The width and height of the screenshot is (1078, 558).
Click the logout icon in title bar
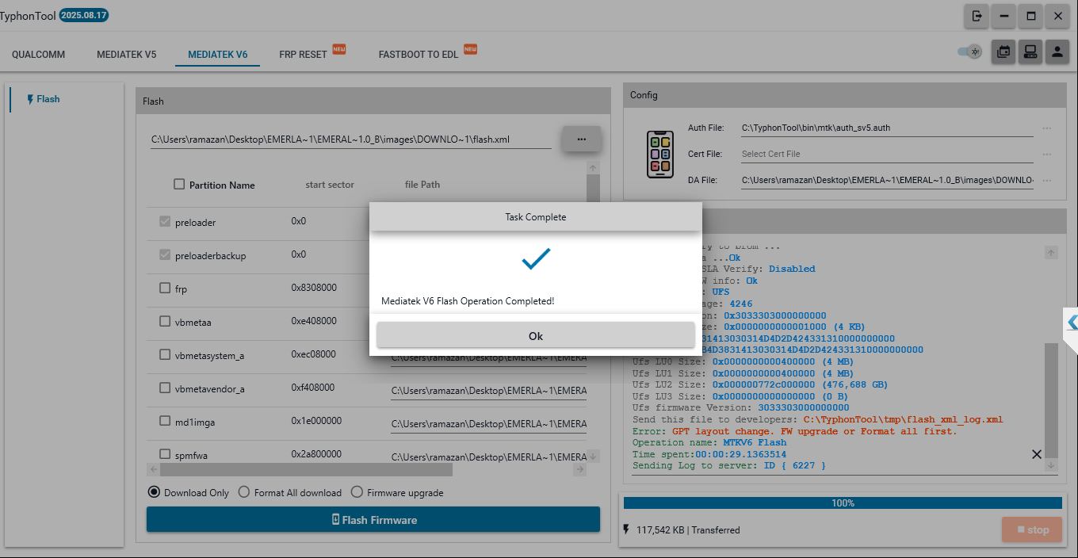977,15
